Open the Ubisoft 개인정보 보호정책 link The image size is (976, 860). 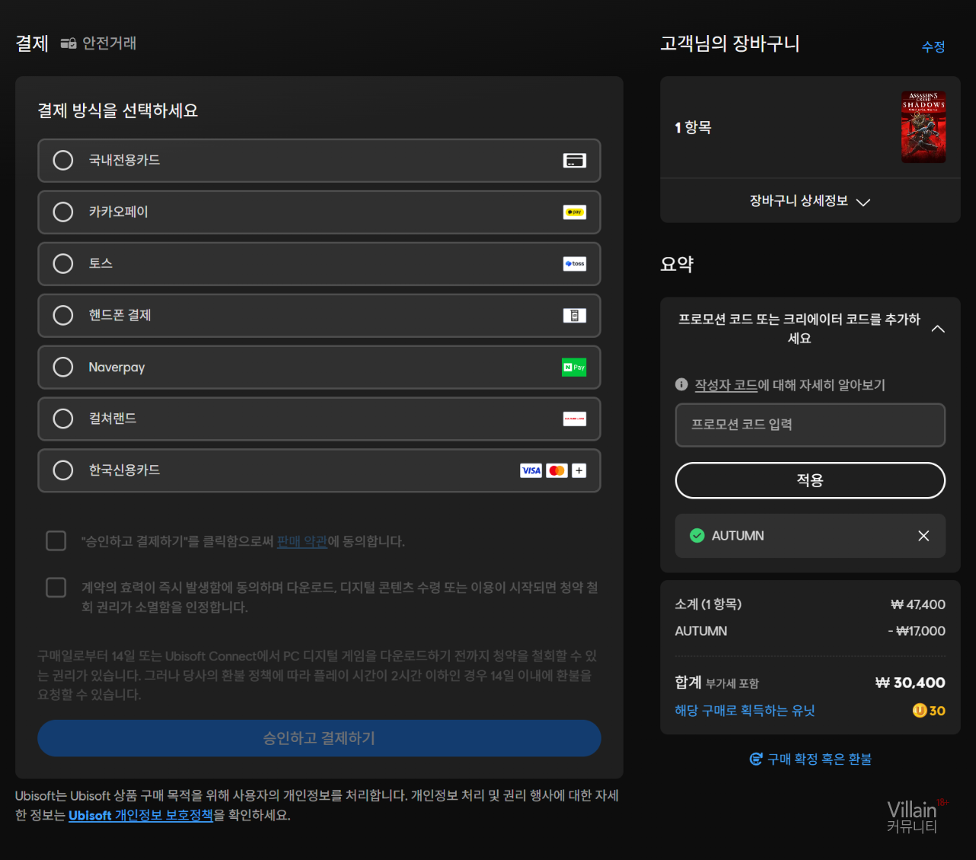[x=140, y=815]
